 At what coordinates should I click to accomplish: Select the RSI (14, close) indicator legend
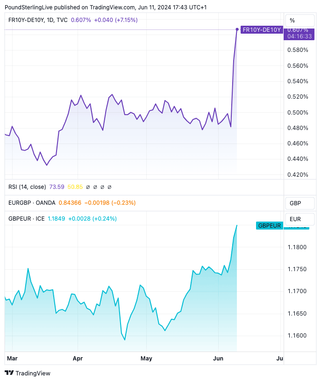point(27,187)
